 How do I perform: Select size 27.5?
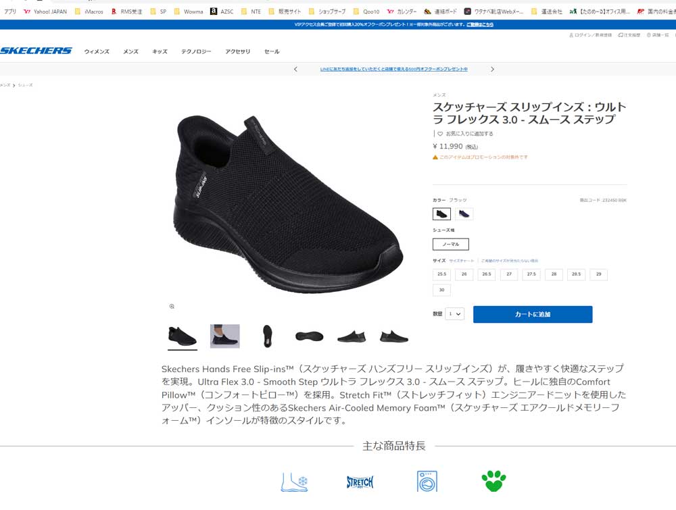click(531, 274)
